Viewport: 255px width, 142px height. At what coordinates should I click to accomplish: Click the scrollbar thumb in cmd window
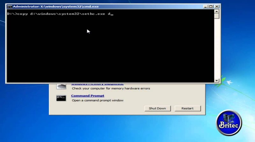pyautogui.click(x=217, y=16)
